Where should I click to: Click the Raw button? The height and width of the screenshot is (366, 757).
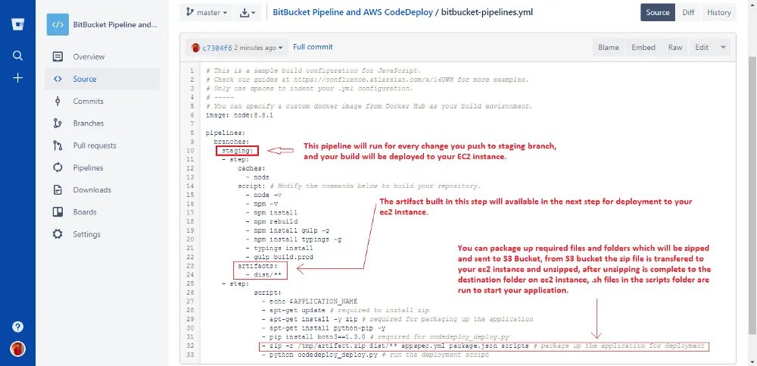(x=675, y=48)
